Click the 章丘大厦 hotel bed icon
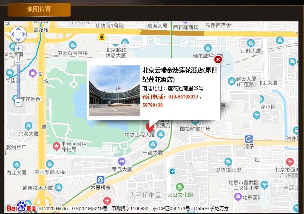Viewport: 304px width, 214px height. click(x=122, y=161)
